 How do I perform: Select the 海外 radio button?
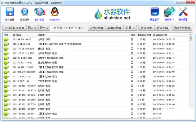pyautogui.click(x=66, y=28)
